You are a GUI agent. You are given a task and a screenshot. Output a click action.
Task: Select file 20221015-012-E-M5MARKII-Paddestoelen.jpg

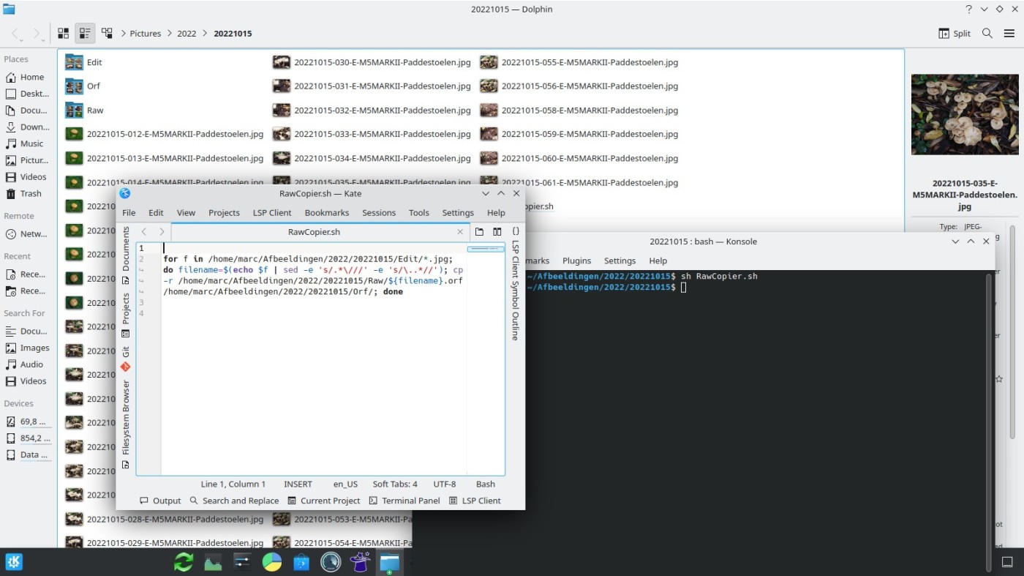(165, 134)
